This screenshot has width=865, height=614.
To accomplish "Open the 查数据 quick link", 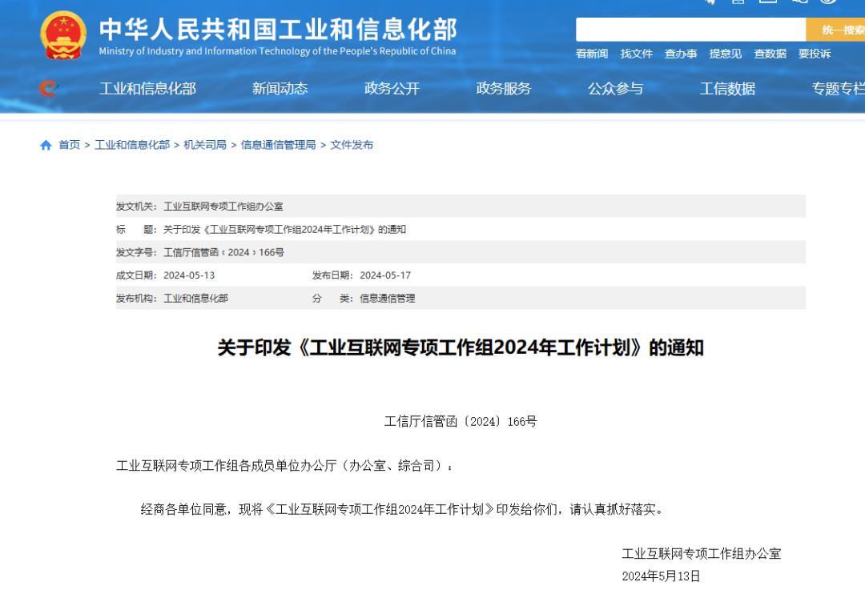I will pos(770,54).
